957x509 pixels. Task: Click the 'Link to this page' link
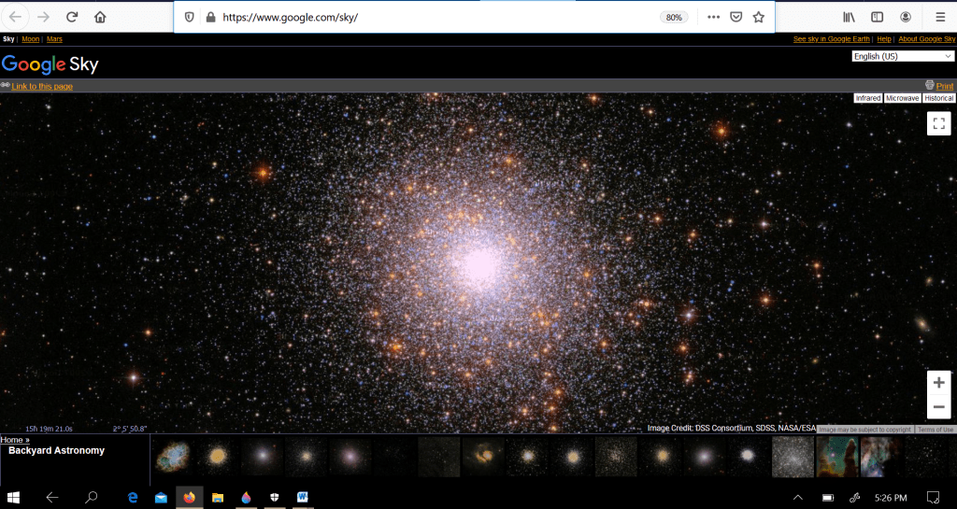click(42, 86)
